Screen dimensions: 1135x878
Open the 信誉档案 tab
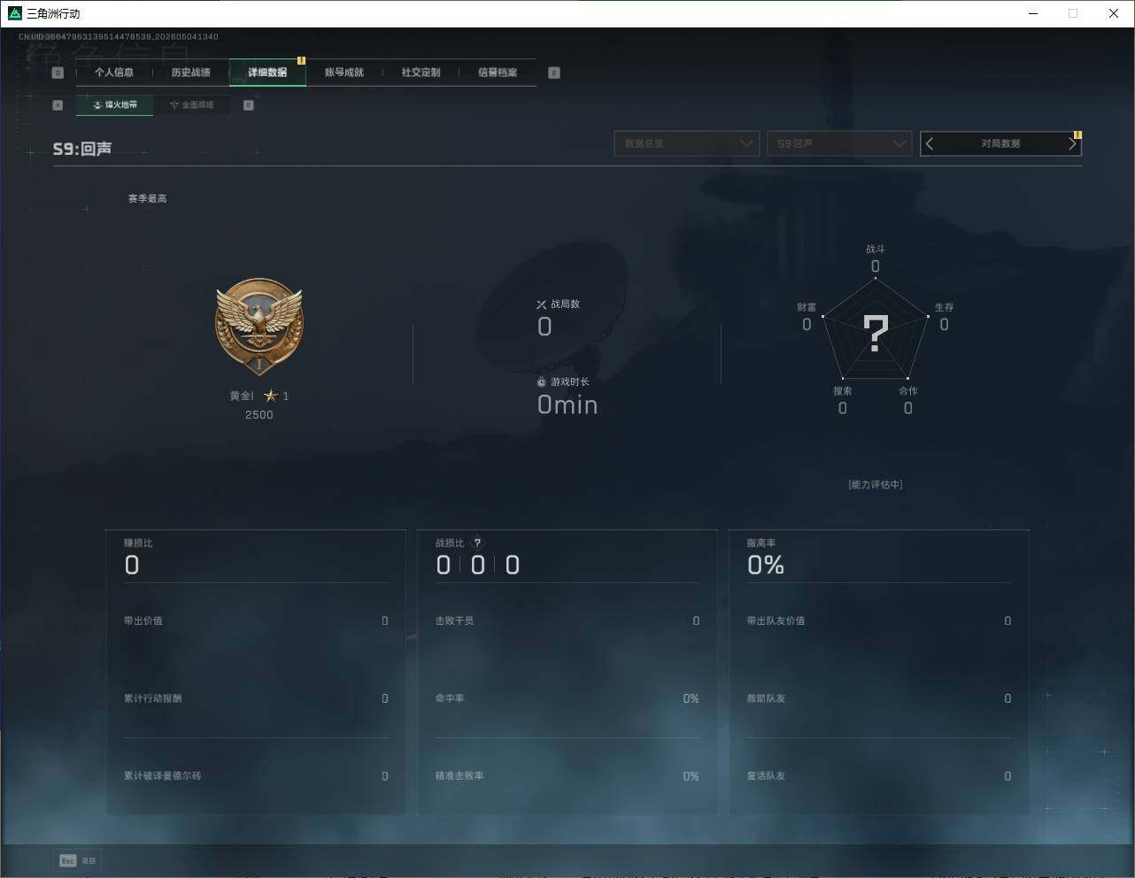498,73
